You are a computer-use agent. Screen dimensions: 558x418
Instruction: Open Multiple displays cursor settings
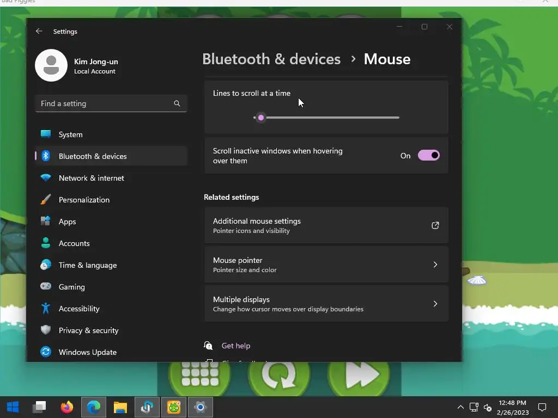point(326,304)
